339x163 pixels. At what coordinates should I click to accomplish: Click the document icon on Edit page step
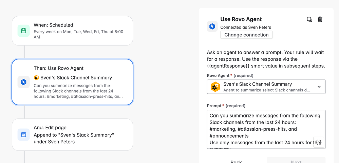23,134
